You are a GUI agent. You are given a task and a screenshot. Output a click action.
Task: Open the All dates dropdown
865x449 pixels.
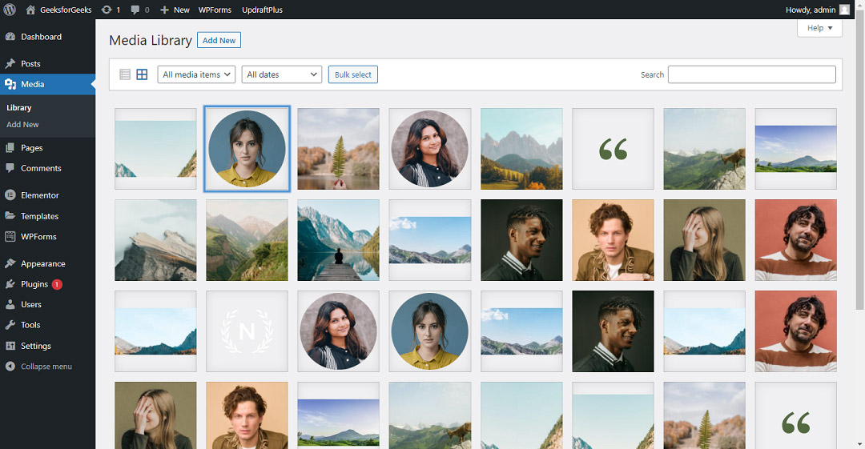[282, 74]
